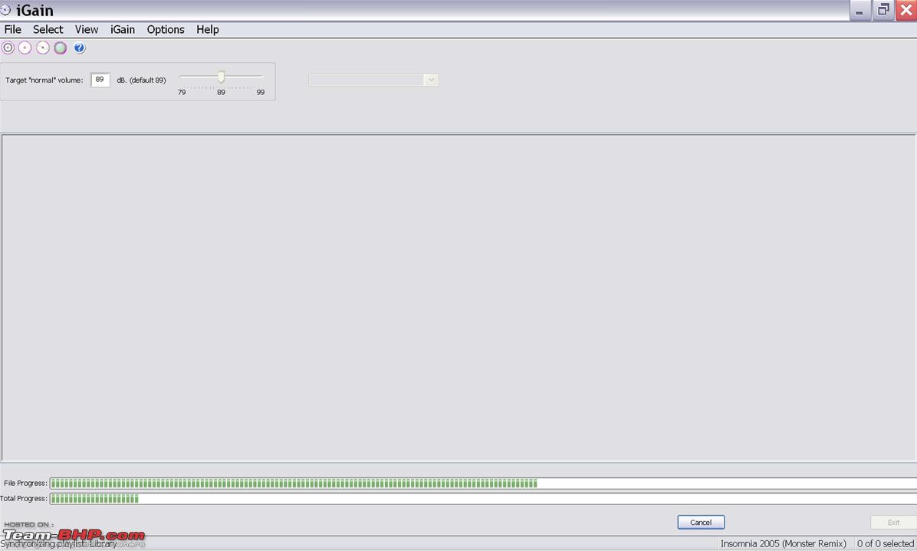Open the Help menu
The width and height of the screenshot is (917, 551).
(x=208, y=29)
